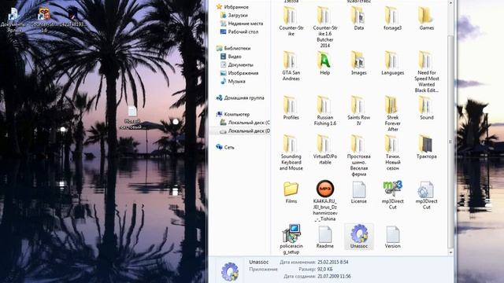Open the forsage3 folder
This screenshot has width=504, height=283.
(x=392, y=17)
